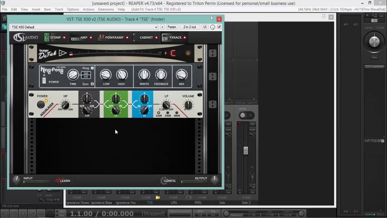Toggle the FX bypass checkbox
The width and height of the screenshot is (387, 218).
pyautogui.click(x=219, y=27)
